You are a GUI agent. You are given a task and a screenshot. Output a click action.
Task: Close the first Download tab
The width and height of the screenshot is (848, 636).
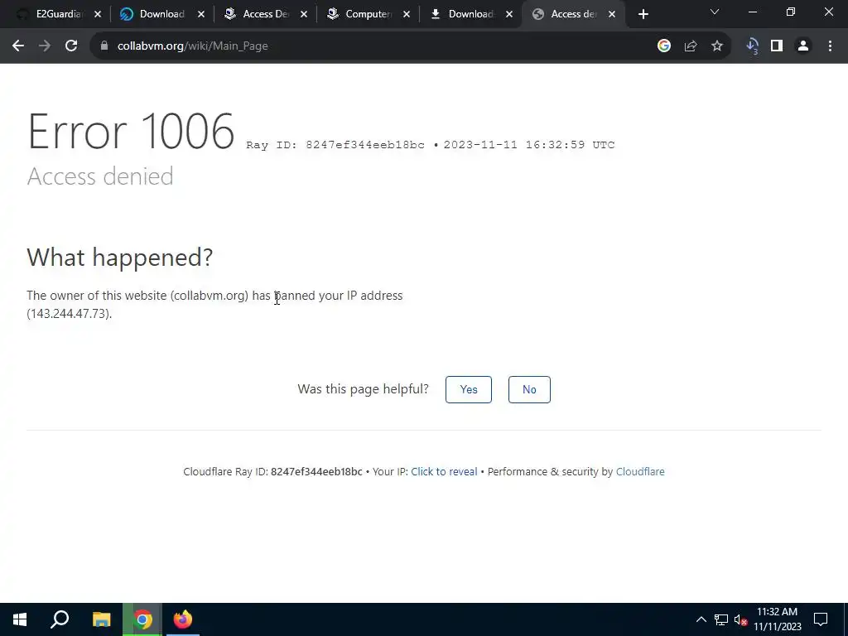[201, 15]
